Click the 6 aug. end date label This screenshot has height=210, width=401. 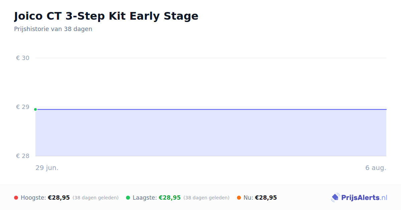(x=376, y=168)
